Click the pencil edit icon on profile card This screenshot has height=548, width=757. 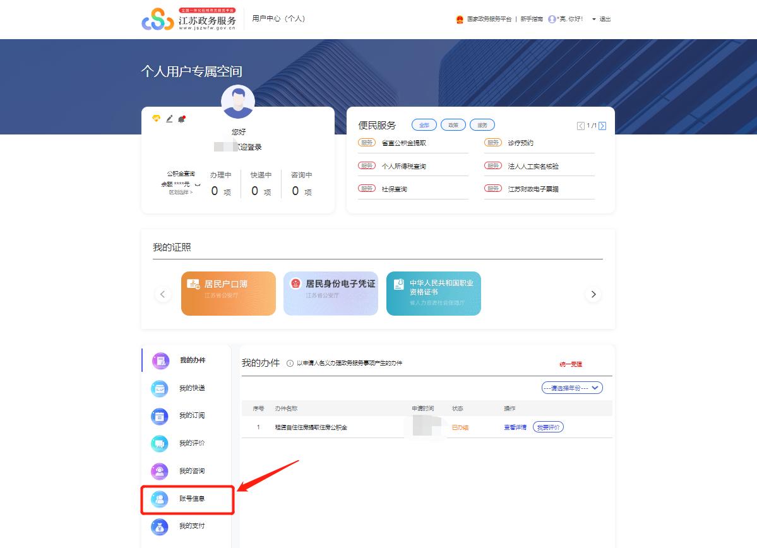[x=169, y=119]
